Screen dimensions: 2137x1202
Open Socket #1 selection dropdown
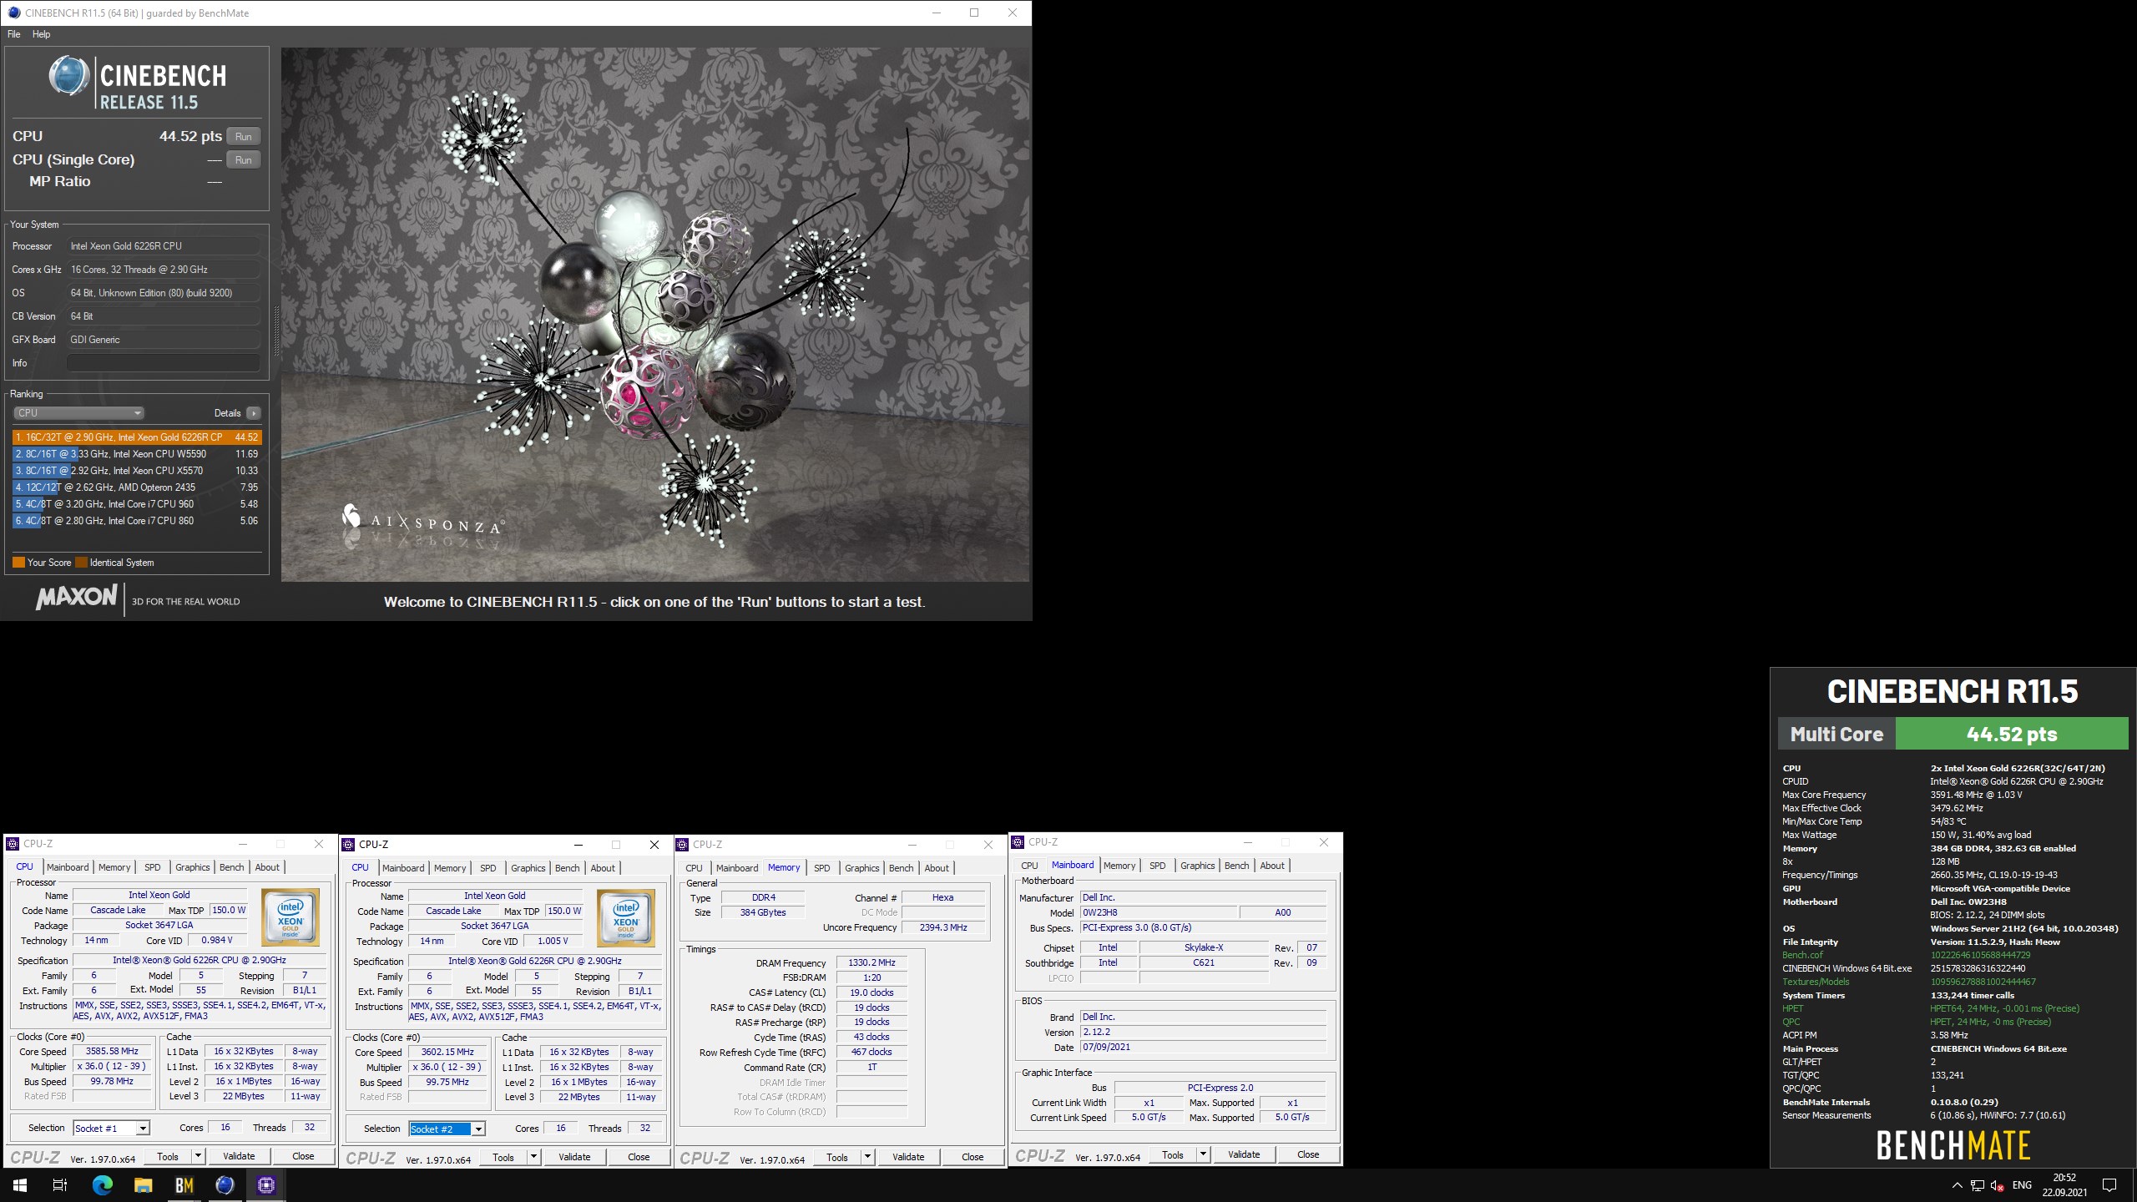(x=143, y=1129)
